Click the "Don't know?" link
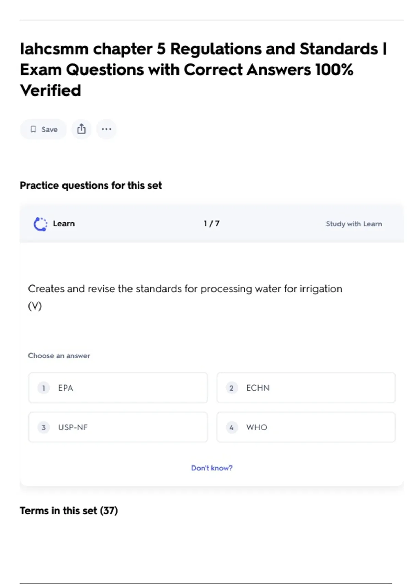The height and width of the screenshot is (584, 412). tap(212, 468)
